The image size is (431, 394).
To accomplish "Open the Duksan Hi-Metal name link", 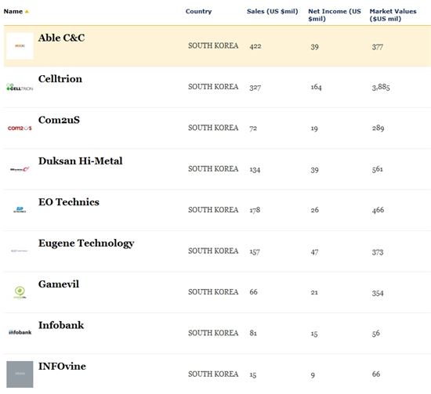I will pyautogui.click(x=81, y=161).
